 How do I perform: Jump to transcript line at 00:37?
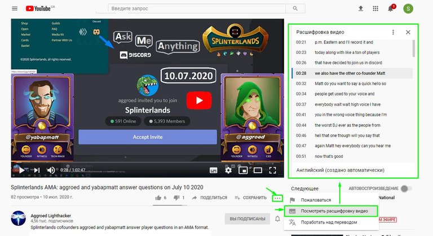point(352,105)
